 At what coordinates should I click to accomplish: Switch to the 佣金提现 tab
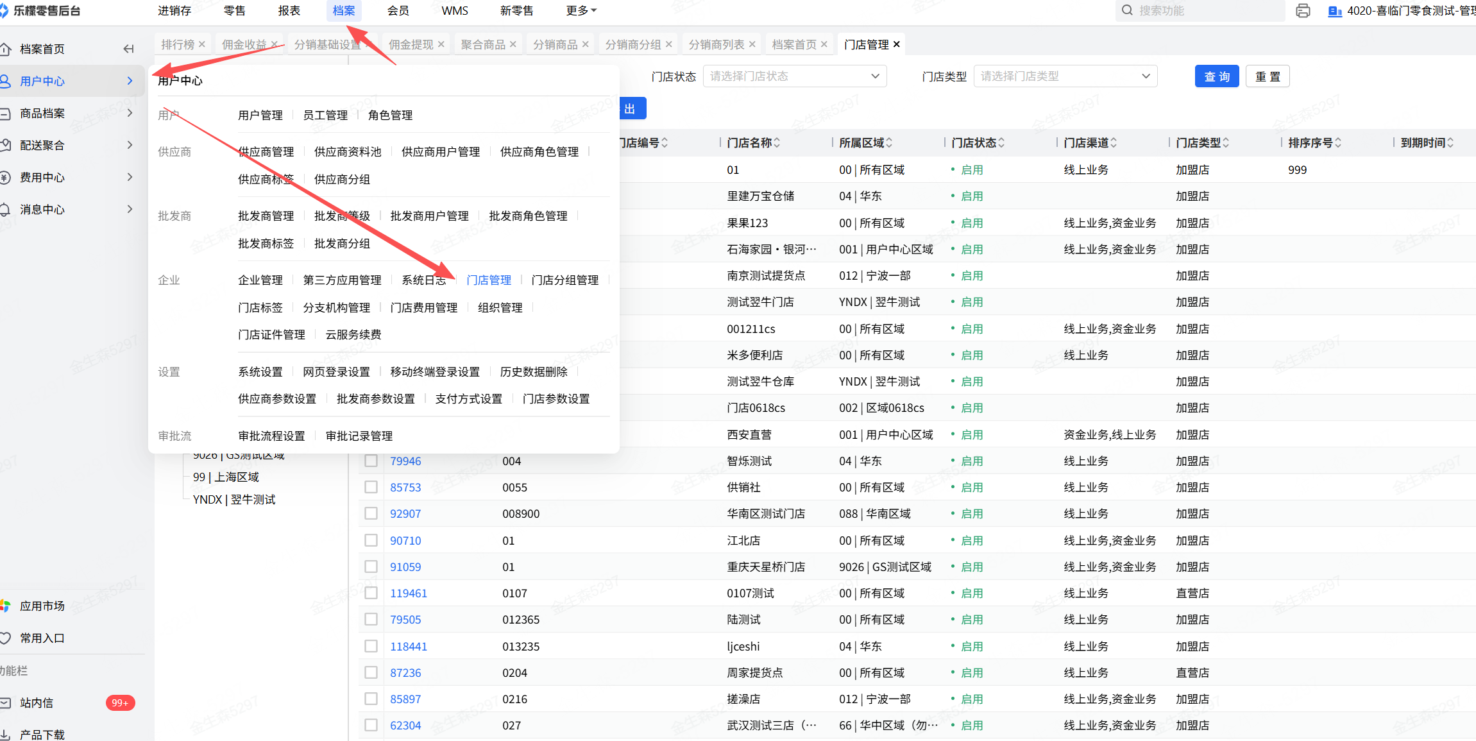pyautogui.click(x=411, y=44)
